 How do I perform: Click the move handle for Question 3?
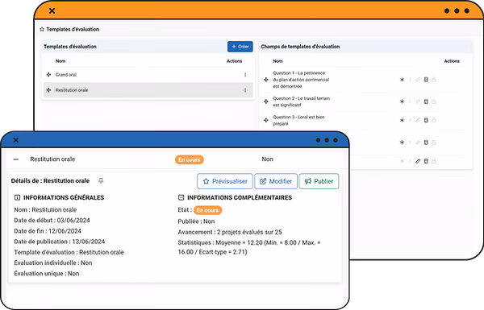click(266, 120)
